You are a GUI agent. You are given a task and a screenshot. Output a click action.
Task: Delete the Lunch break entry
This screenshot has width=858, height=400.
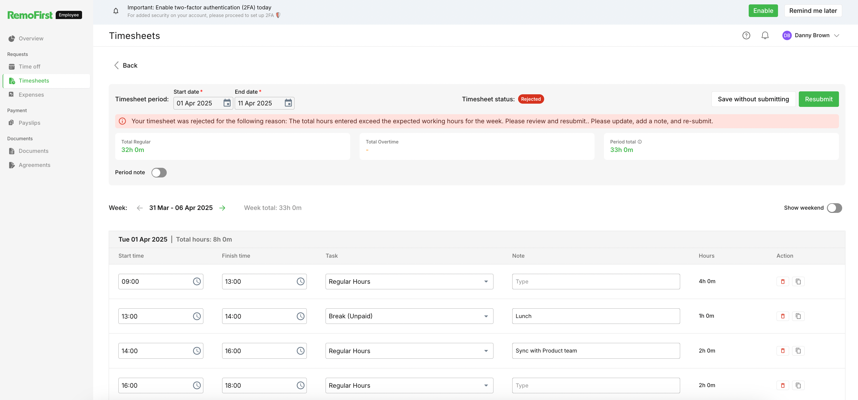[783, 316]
